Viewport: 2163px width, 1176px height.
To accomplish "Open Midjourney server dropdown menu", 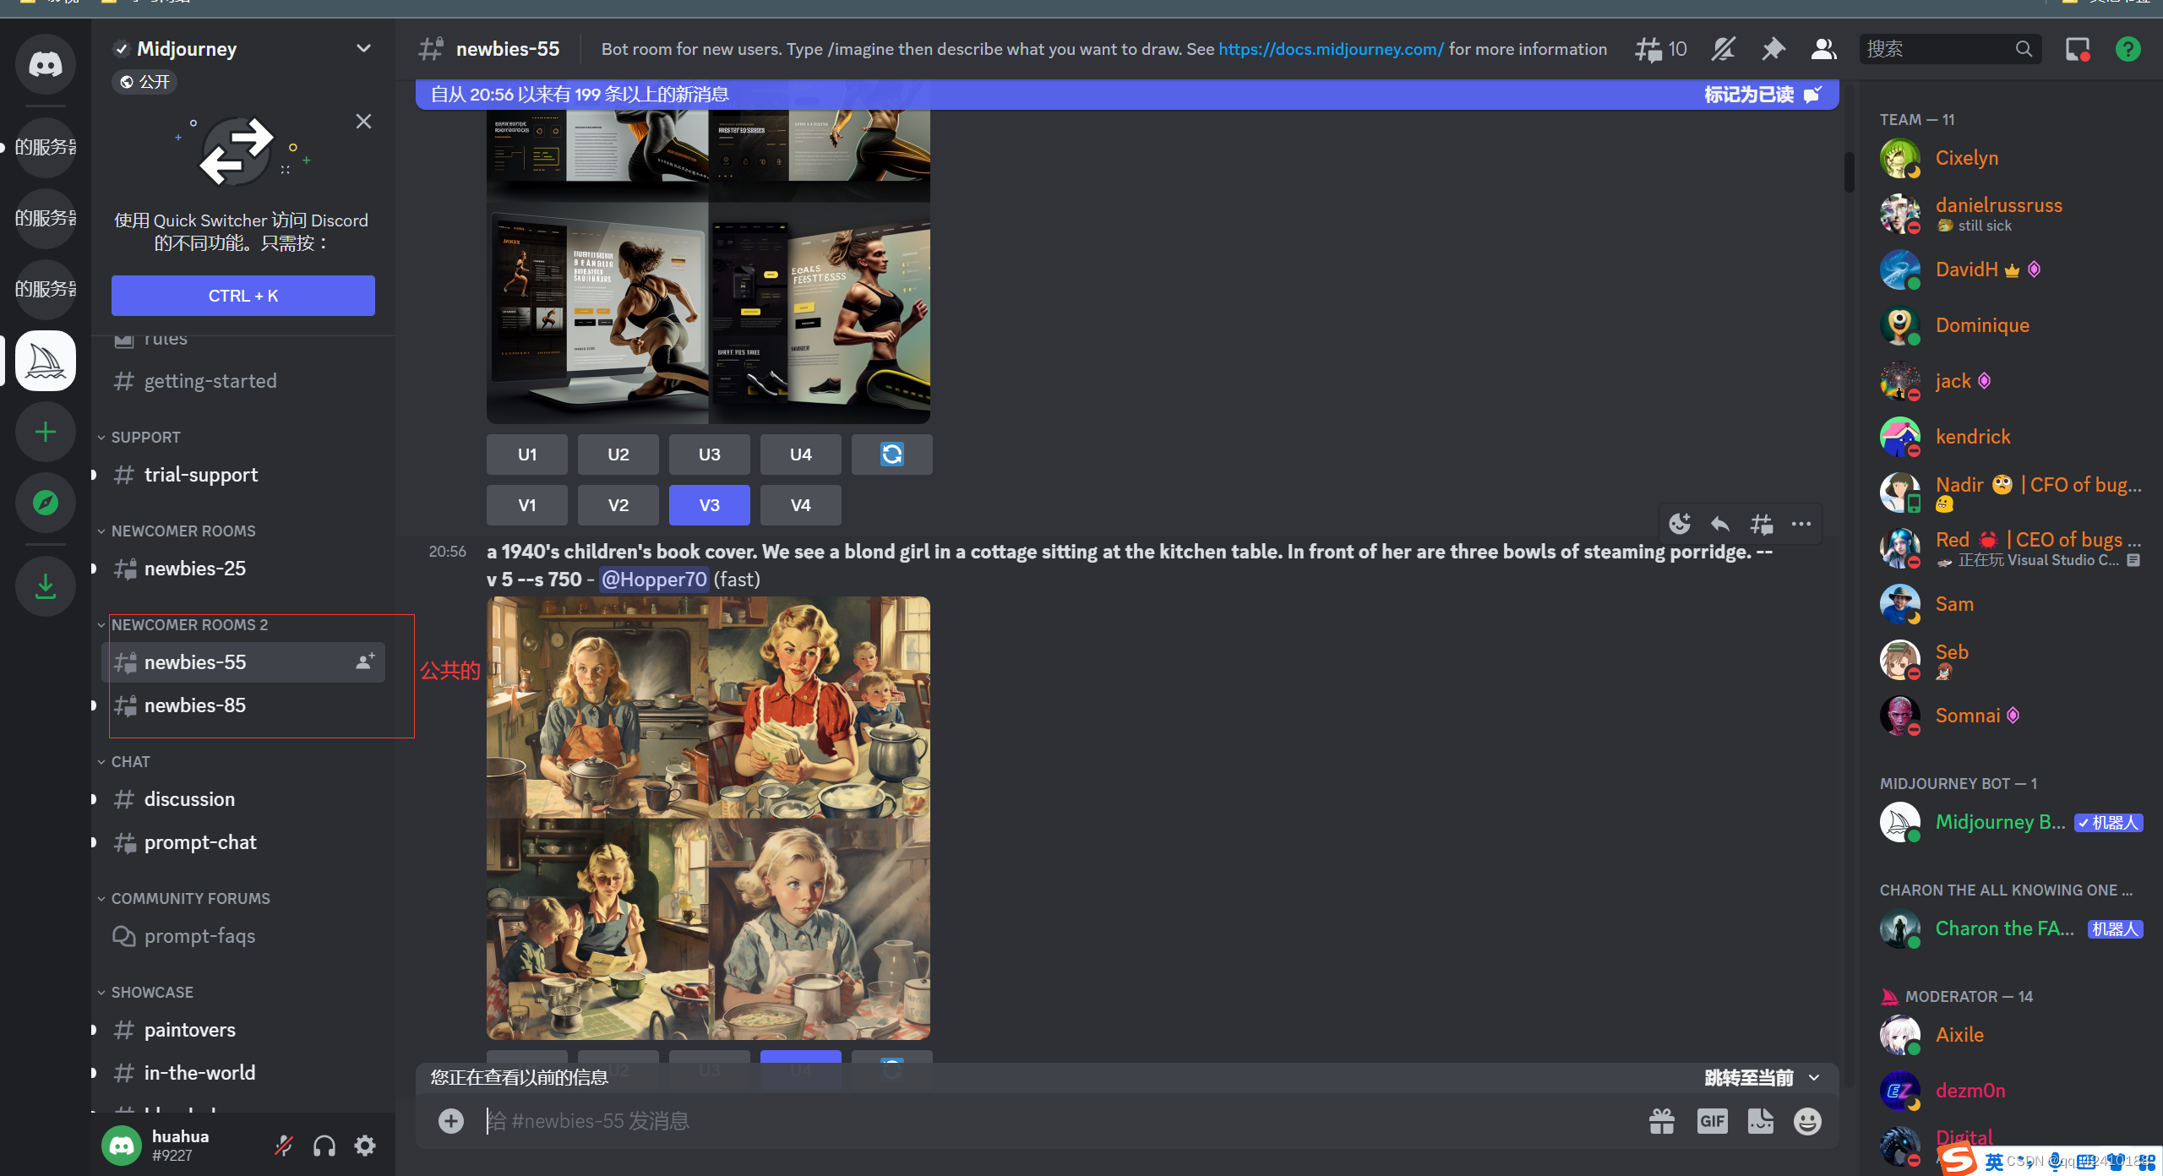I will (363, 49).
